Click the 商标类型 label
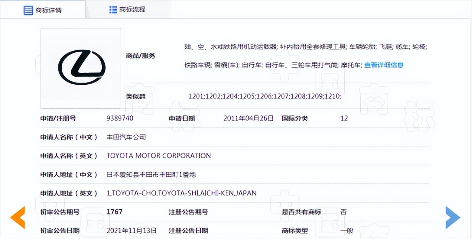The image size is (472, 239). pos(295,231)
